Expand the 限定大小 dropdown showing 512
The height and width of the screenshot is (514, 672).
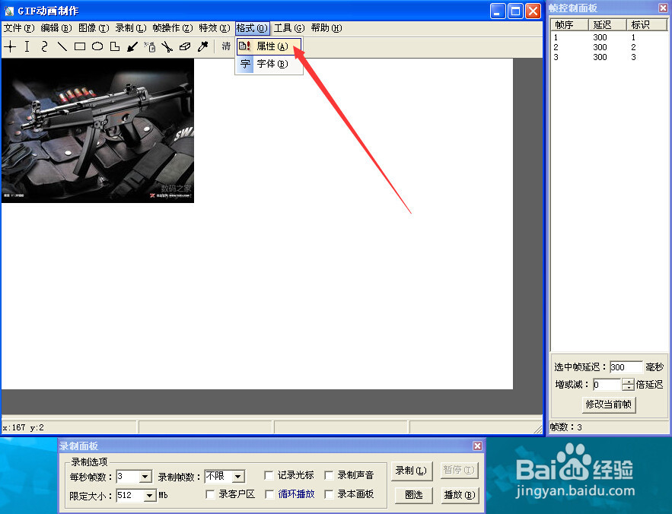coord(149,496)
